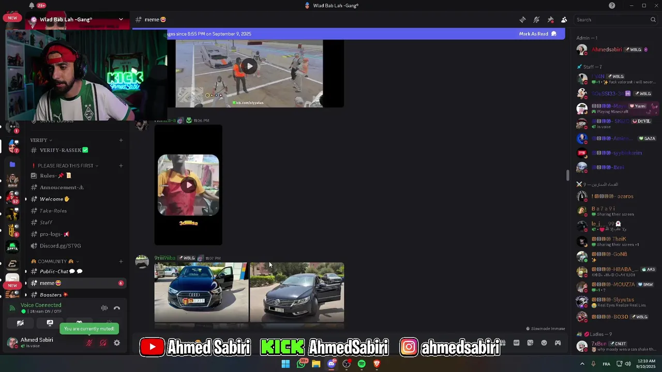Open the channel Threads icon
Screen dimensions: 662x372
coord(522,20)
